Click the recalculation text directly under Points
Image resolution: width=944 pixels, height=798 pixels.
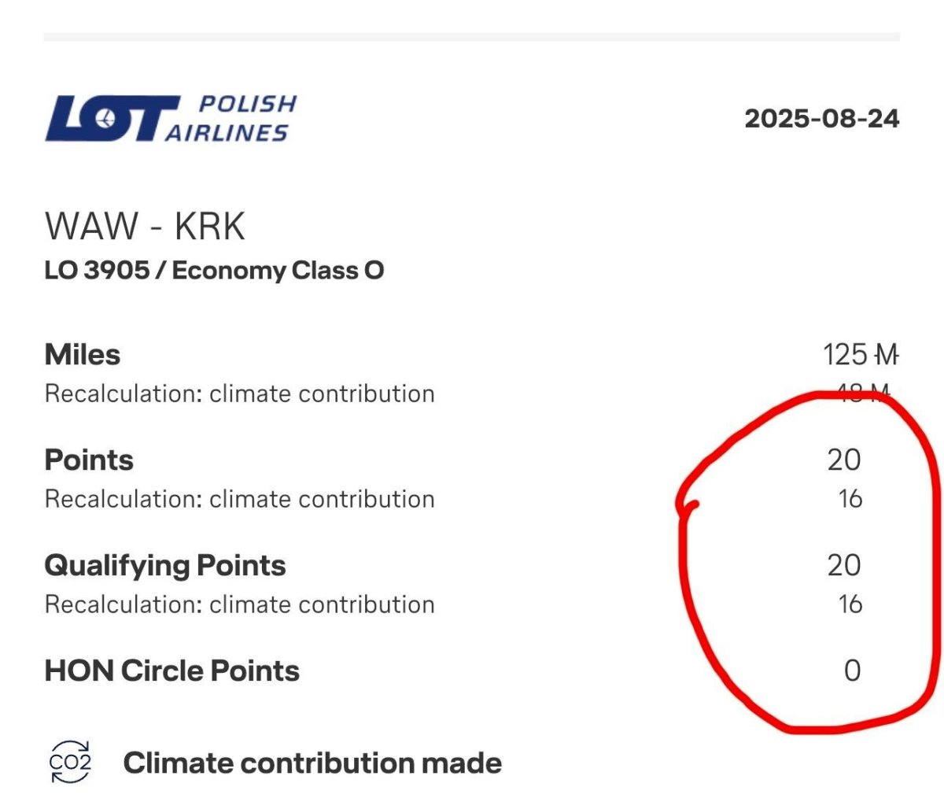pyautogui.click(x=239, y=499)
